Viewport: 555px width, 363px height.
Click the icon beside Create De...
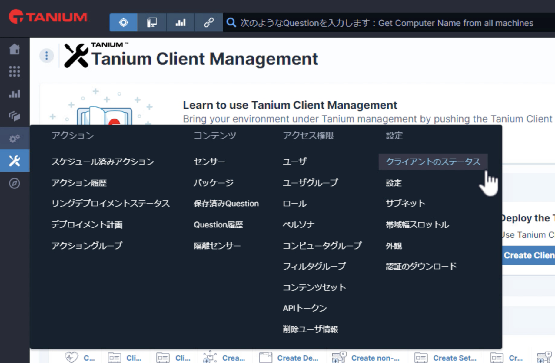(266, 358)
